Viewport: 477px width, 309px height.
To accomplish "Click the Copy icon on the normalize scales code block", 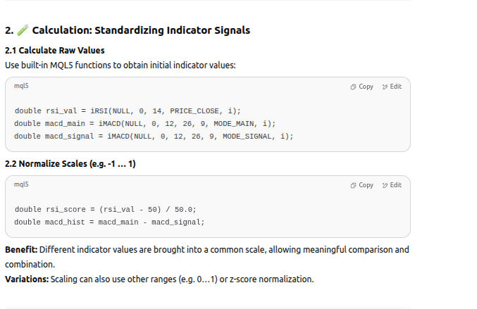I will click(353, 185).
